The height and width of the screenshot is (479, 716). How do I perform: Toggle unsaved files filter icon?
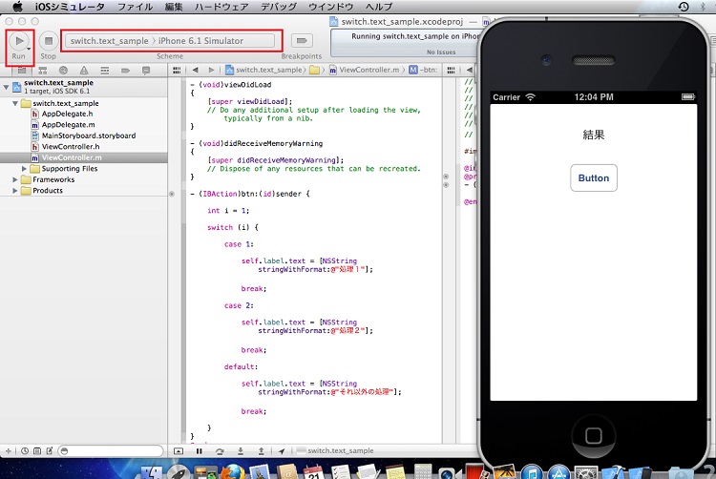point(50,451)
